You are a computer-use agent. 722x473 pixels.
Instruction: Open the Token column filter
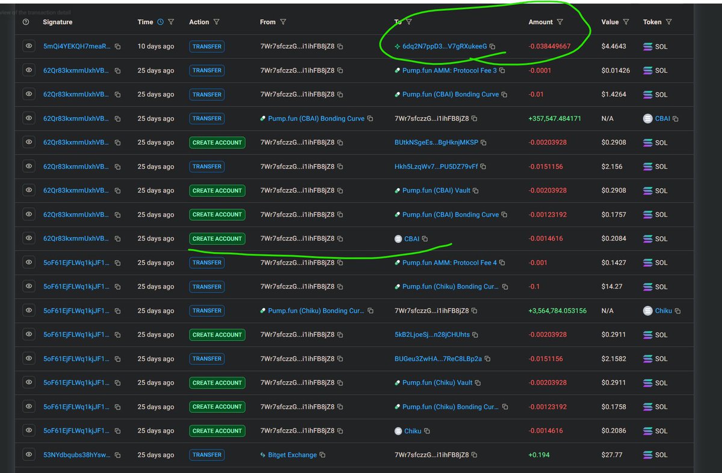click(x=669, y=22)
